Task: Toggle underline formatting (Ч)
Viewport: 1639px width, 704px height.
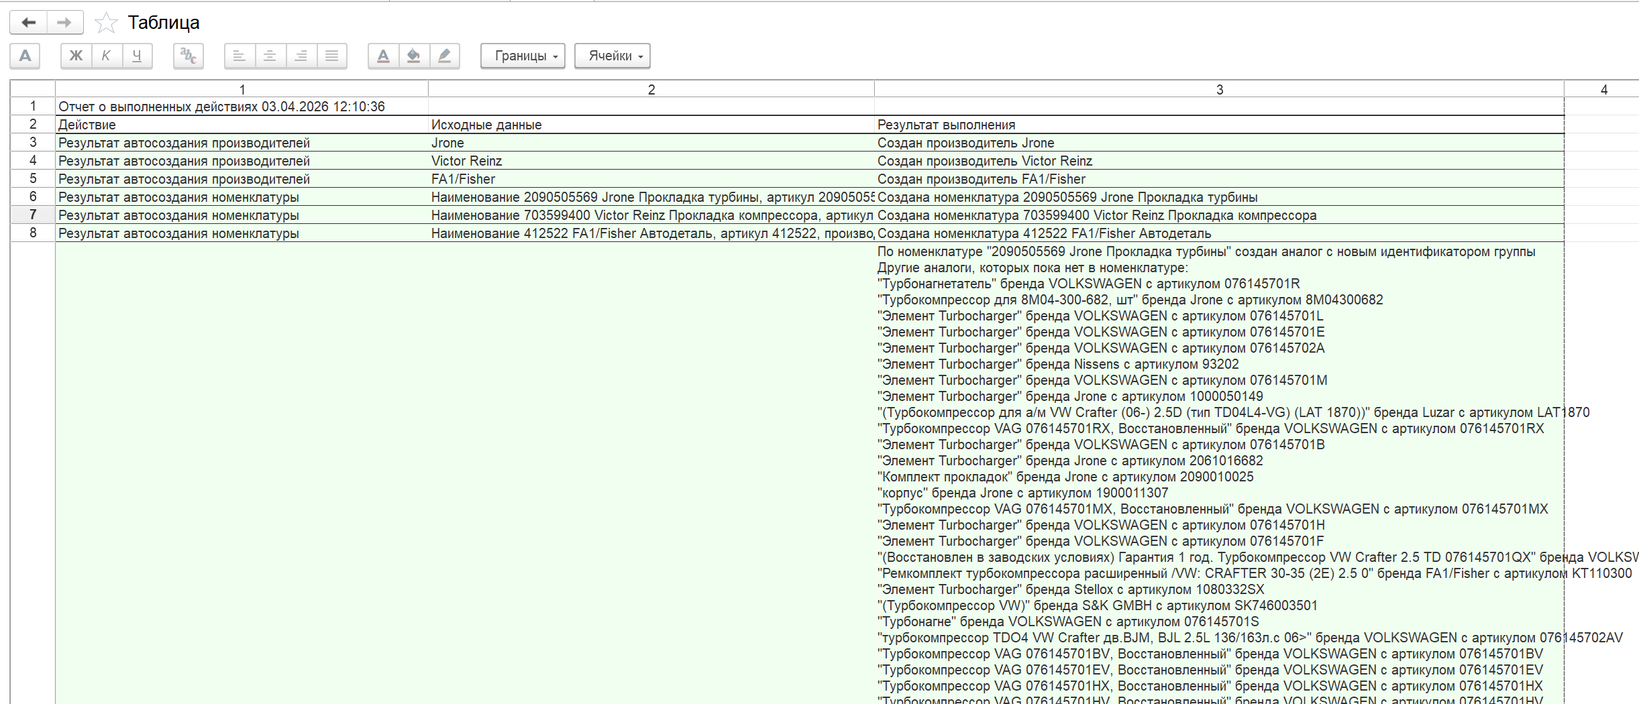Action: (137, 56)
